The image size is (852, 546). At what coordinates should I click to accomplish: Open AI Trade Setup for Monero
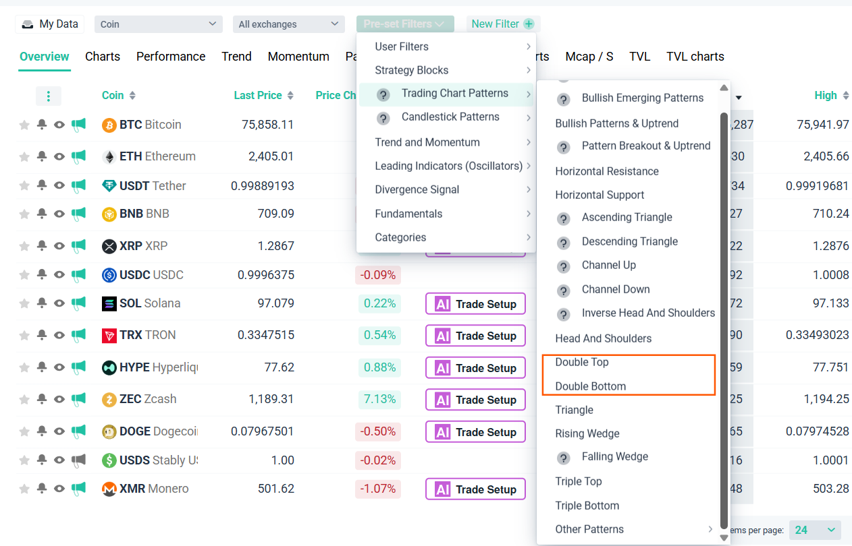pyautogui.click(x=475, y=489)
